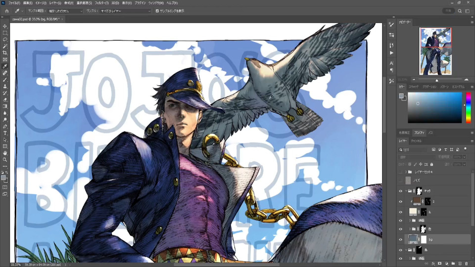This screenshot has height=267, width=475.
Task: Switch to the スウォッチ tab
Action: click(x=414, y=87)
